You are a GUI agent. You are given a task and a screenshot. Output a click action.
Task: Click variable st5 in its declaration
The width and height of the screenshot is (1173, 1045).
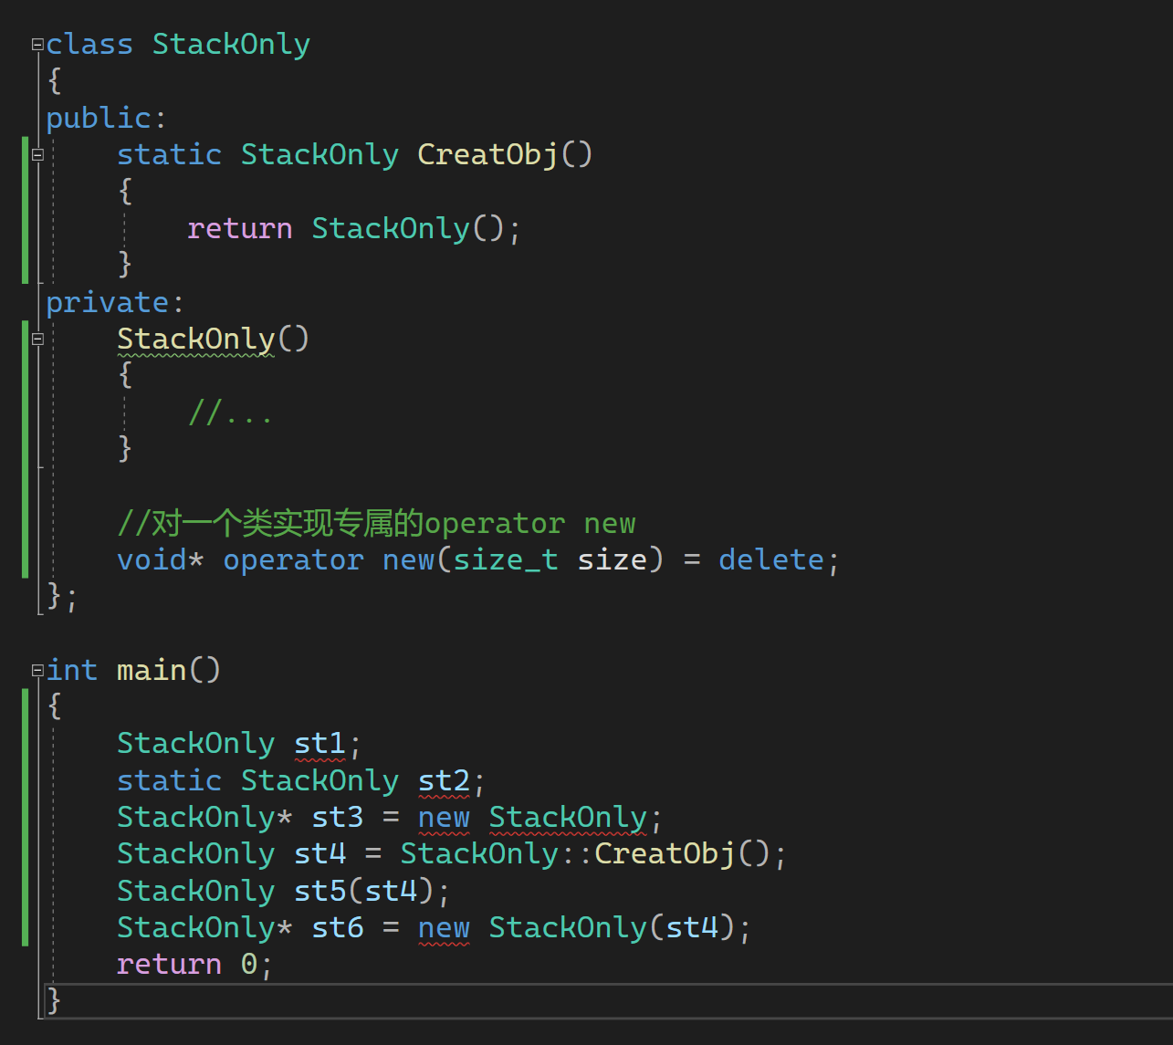pos(319,891)
